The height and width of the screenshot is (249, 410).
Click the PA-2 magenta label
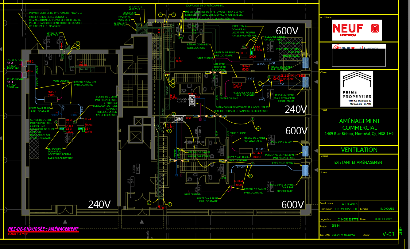[10, 63]
